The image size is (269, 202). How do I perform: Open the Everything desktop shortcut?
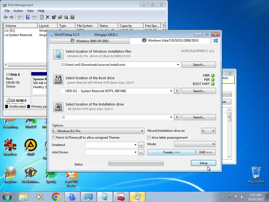10,124
